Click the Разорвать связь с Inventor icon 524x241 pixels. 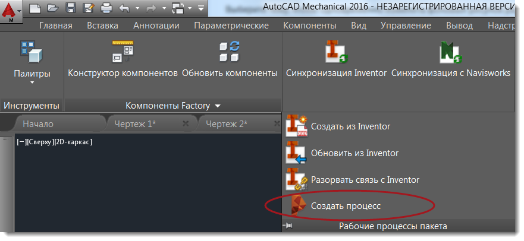click(x=296, y=180)
